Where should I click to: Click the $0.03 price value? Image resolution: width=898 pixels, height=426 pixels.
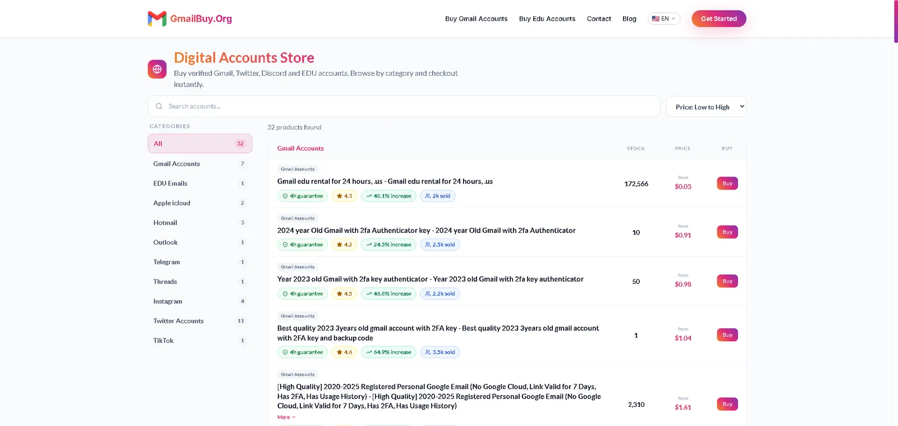pos(683,187)
